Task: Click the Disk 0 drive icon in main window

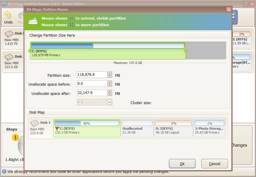Action: [x=9, y=34]
